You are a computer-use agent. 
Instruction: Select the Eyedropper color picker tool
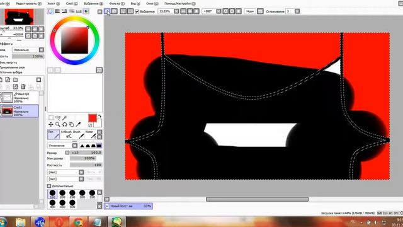pos(78,125)
